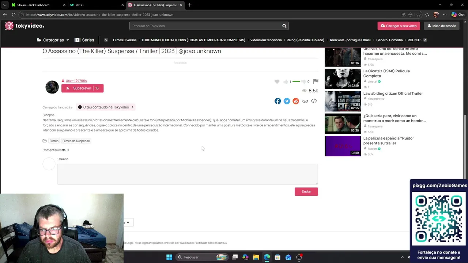The width and height of the screenshot is (468, 263).
Task: Show hidden system tray icons
Action: pyautogui.click(x=402, y=257)
